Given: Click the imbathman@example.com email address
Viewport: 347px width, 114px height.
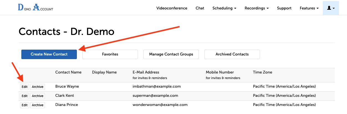Looking at the screenshot, I should click(156, 86).
